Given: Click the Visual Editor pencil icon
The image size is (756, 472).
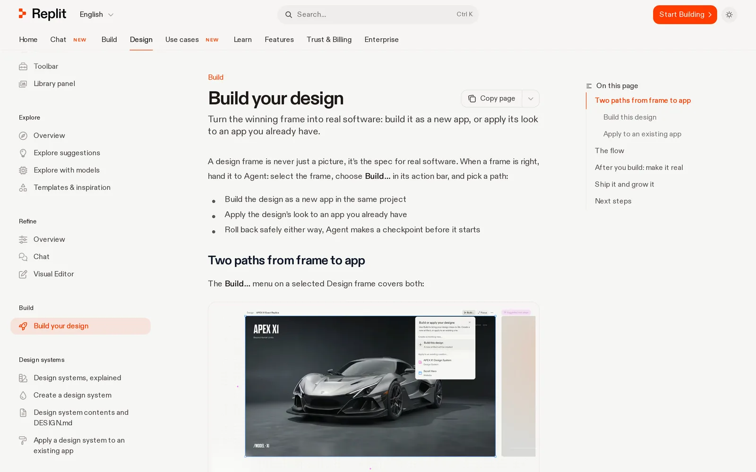Looking at the screenshot, I should (x=23, y=274).
